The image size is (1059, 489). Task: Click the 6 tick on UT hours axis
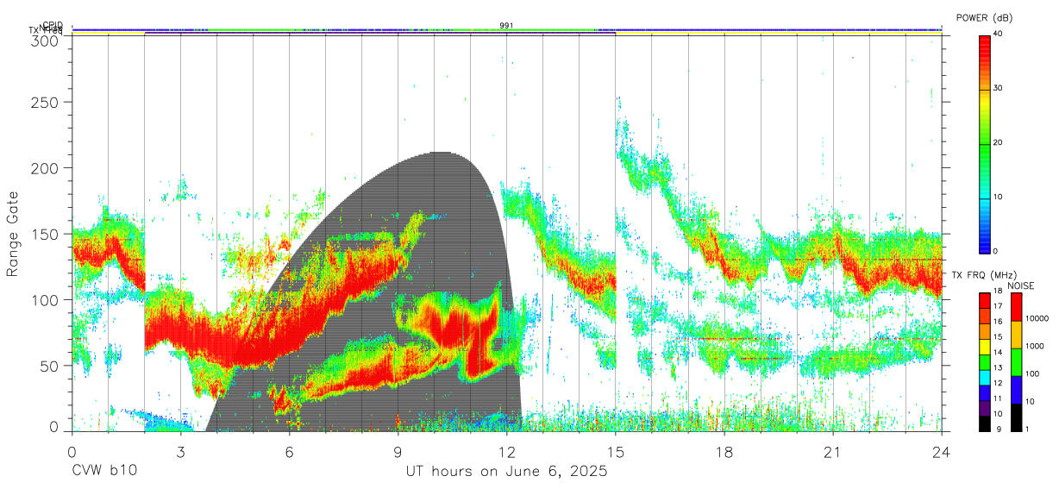(290, 451)
